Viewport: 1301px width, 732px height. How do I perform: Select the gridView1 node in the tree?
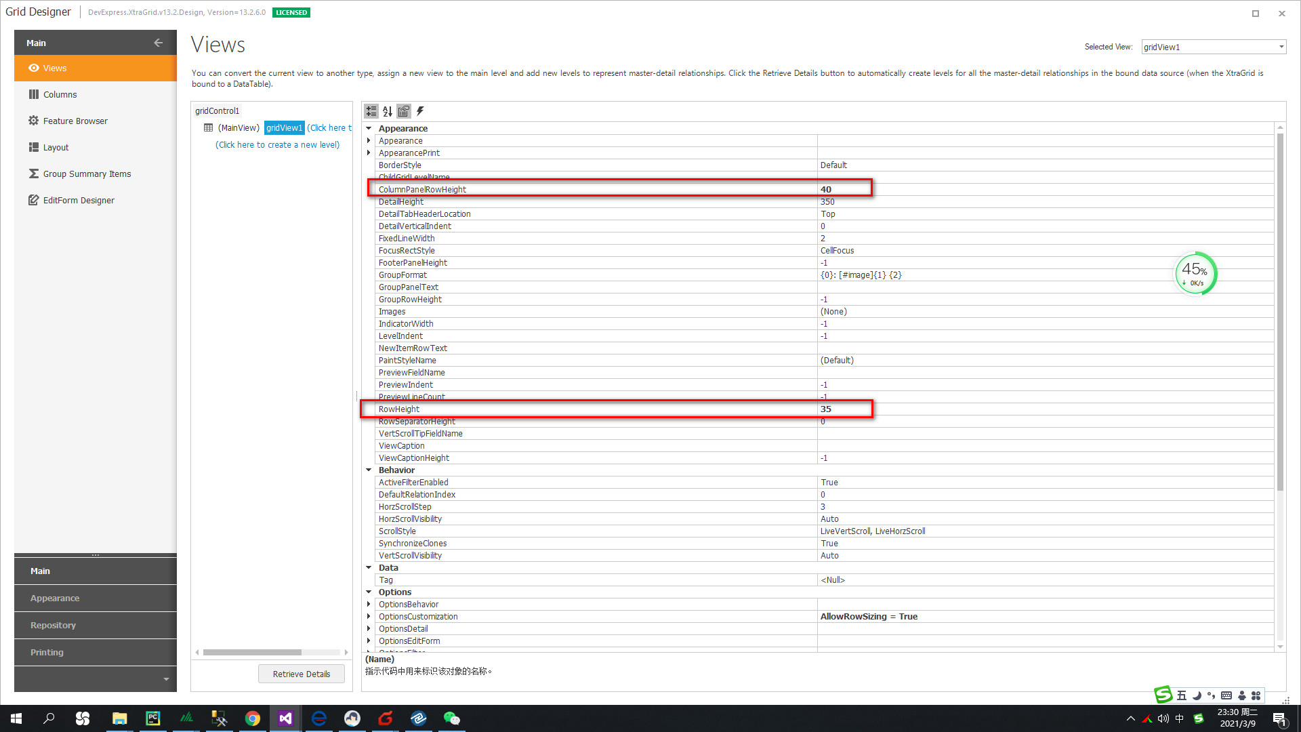[x=284, y=127]
